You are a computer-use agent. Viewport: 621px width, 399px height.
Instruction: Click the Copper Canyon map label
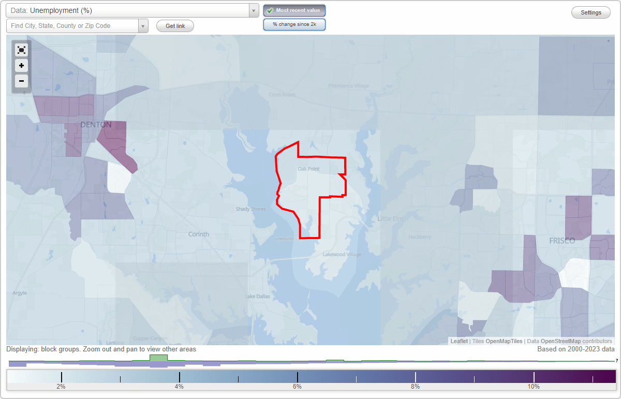pyautogui.click(x=151, y=338)
